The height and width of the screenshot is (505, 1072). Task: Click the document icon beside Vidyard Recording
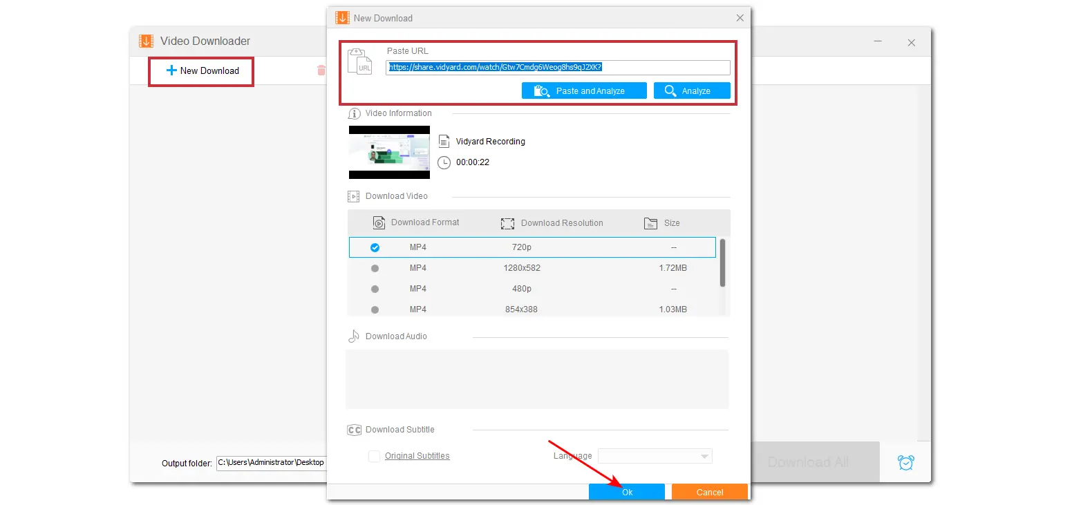point(444,141)
